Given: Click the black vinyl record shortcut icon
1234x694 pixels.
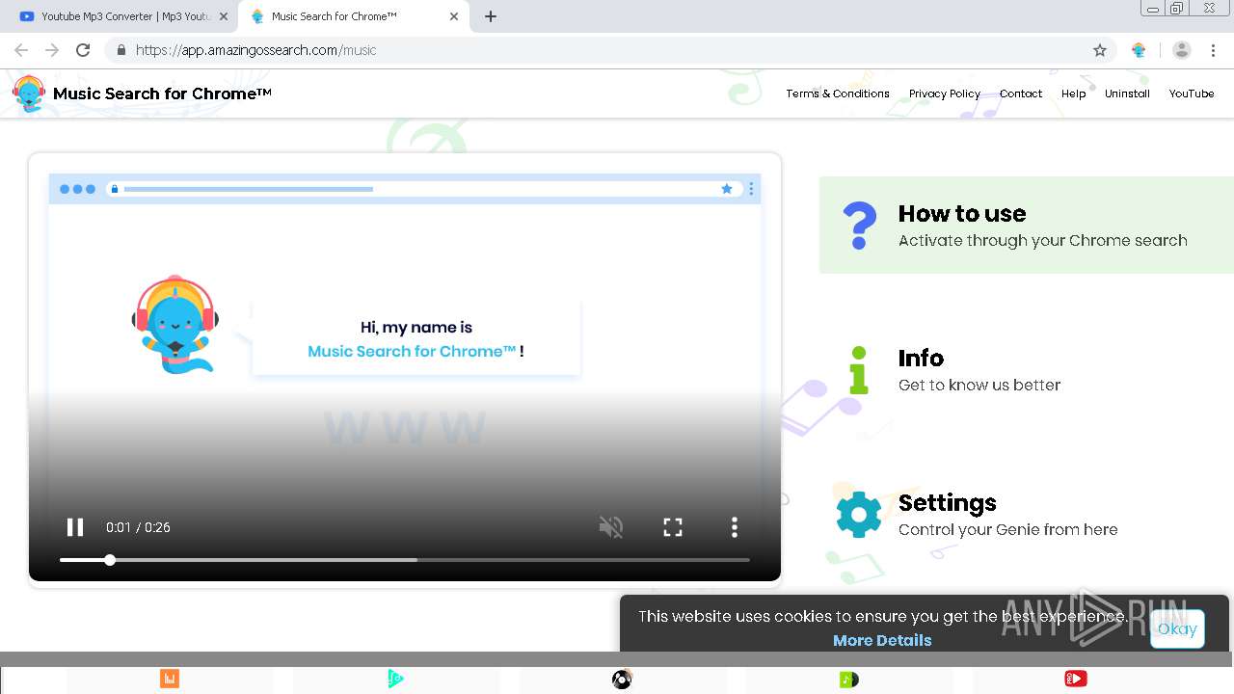Looking at the screenshot, I should [622, 680].
